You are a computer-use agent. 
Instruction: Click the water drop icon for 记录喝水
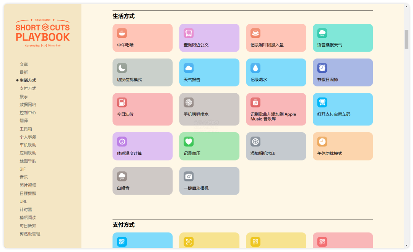[255, 68]
